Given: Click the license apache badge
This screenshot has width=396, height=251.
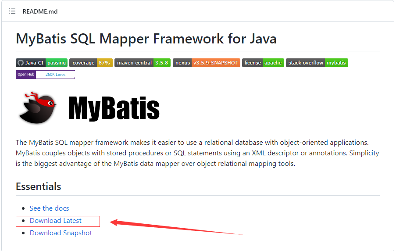Looking at the screenshot, I should point(263,63).
